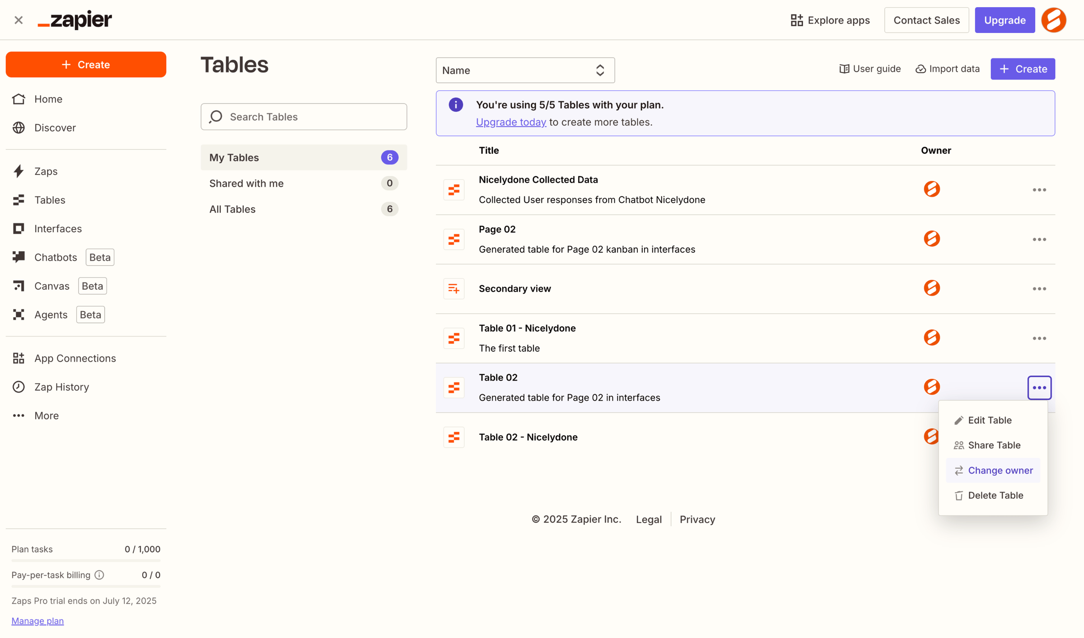Click table icon for Nicelydone Collected Data
This screenshot has height=638, width=1084.
(453, 190)
